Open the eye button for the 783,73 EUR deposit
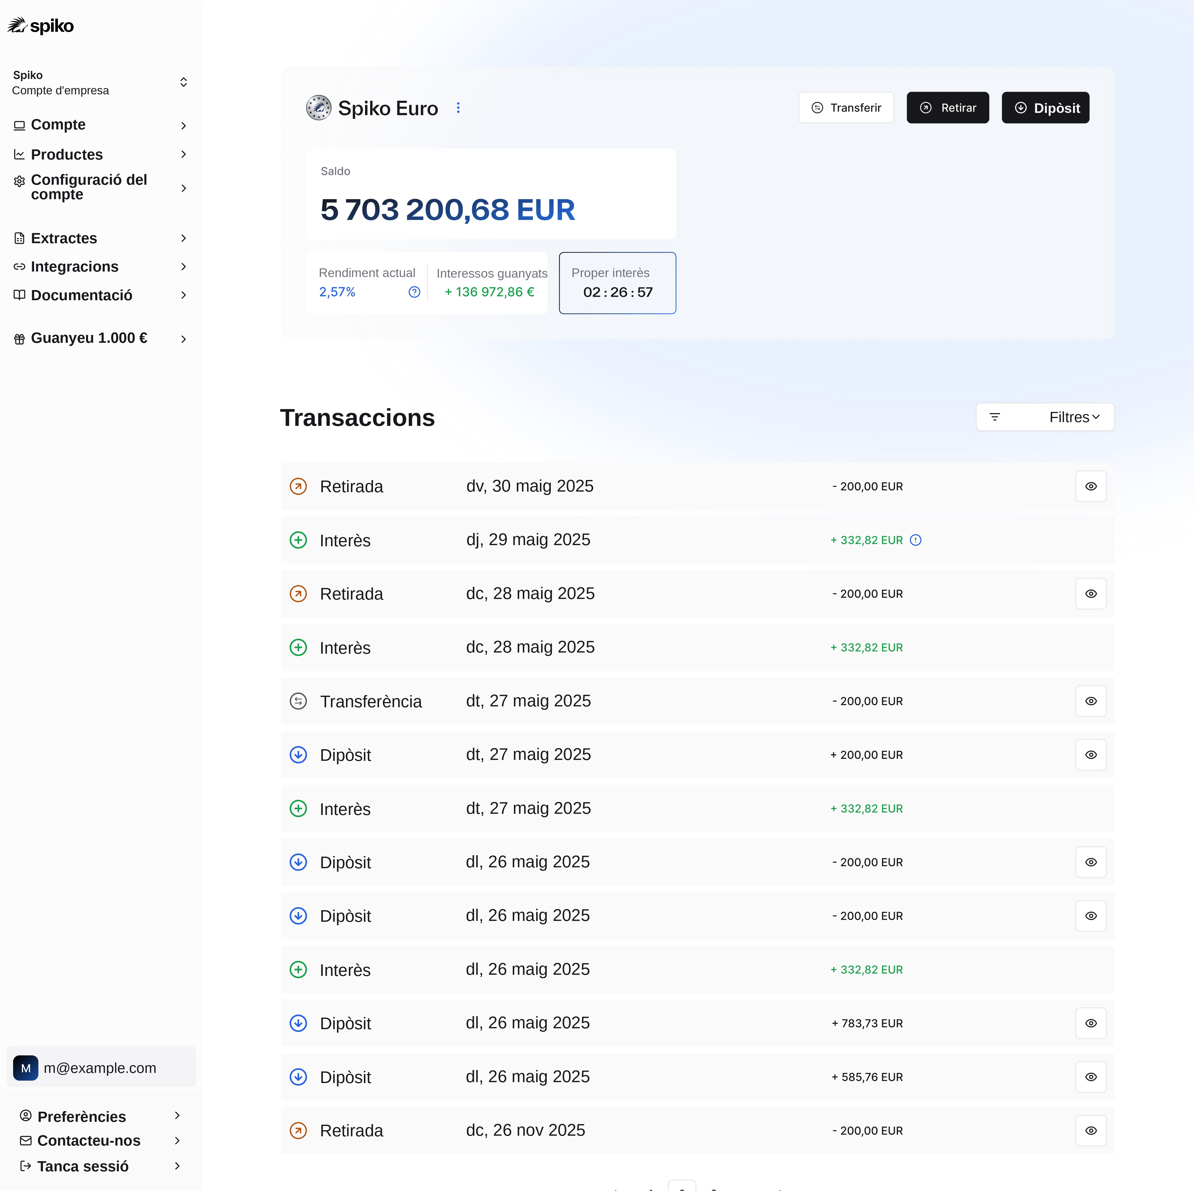The image size is (1194, 1191). pyautogui.click(x=1091, y=1023)
